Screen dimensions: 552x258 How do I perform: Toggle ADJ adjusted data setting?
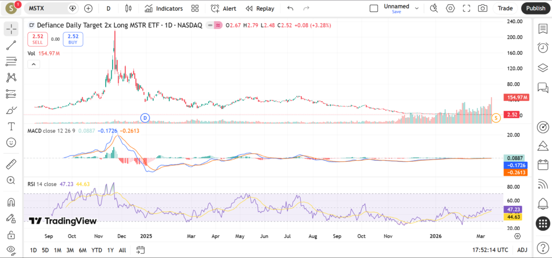pyautogui.click(x=522, y=250)
